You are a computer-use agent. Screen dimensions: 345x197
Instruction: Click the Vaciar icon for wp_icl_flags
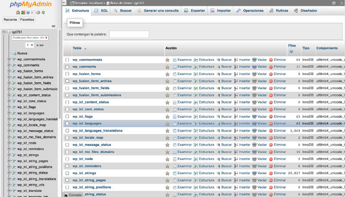(x=254, y=116)
